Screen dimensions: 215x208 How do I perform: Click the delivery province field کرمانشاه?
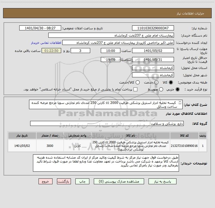coord(153,68)
